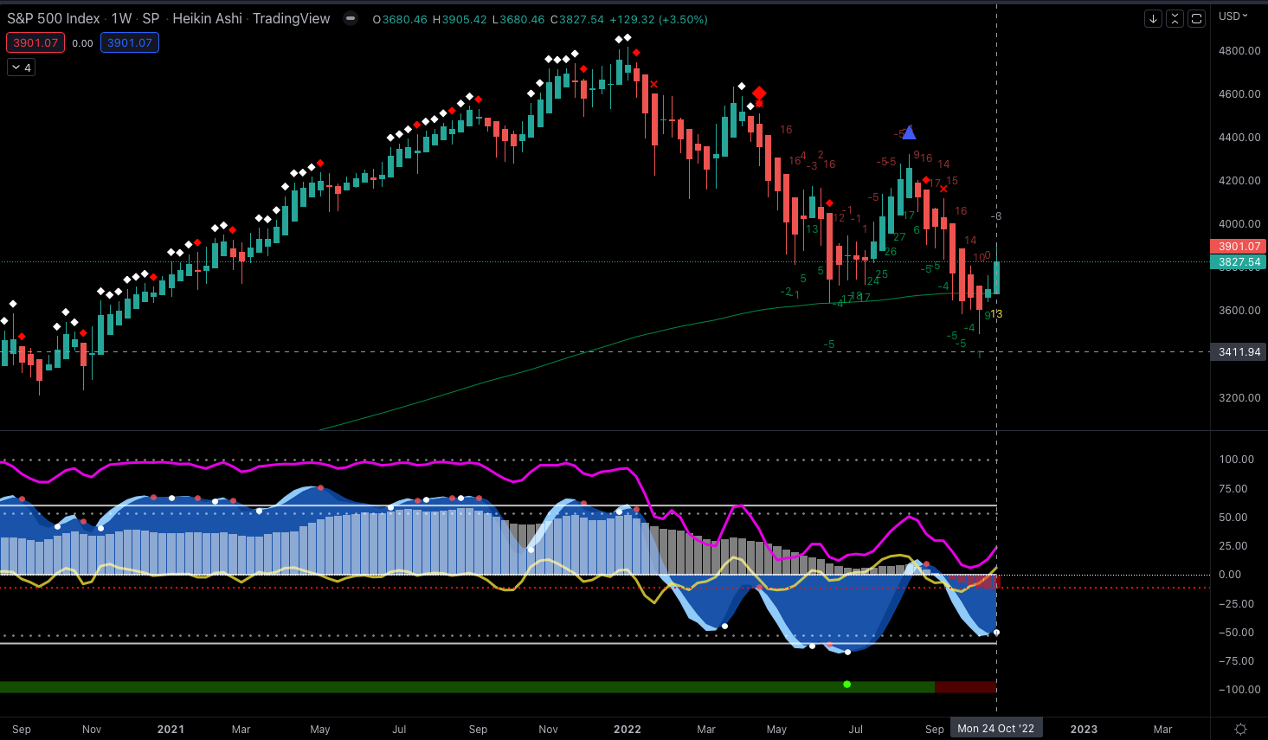Move the price pane down with arrow icon
This screenshot has height=740, width=1268.
[1153, 18]
